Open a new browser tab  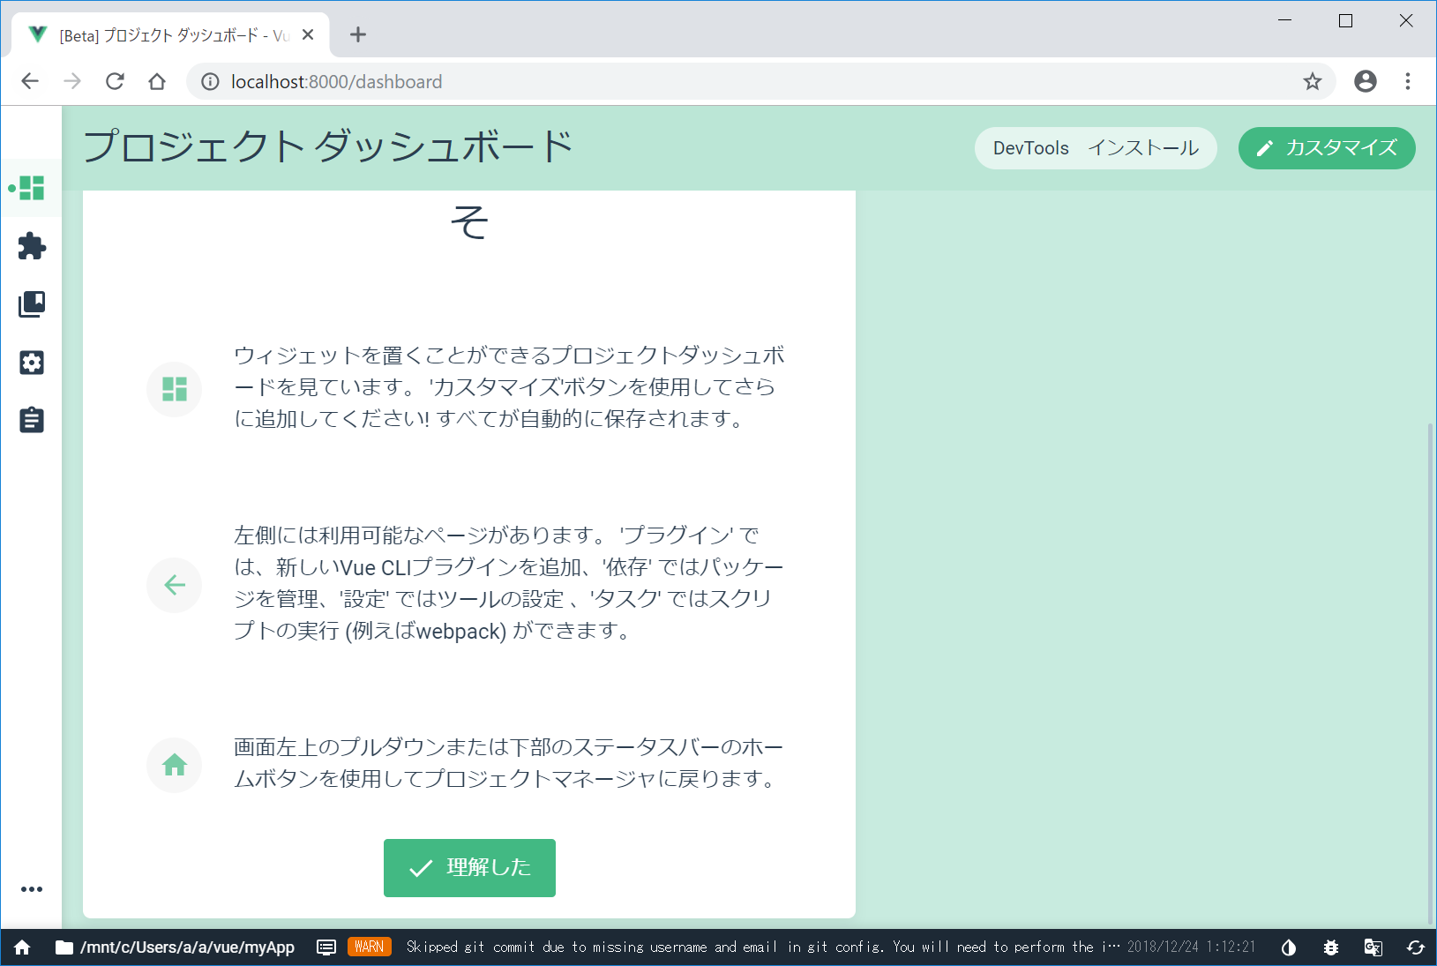(357, 35)
